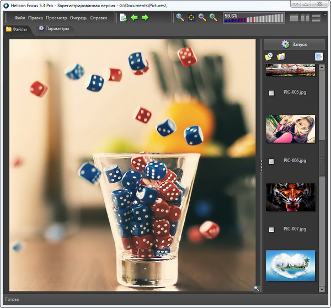
Task: Check the PIC-005.jpg checkbox
Action: (x=271, y=93)
